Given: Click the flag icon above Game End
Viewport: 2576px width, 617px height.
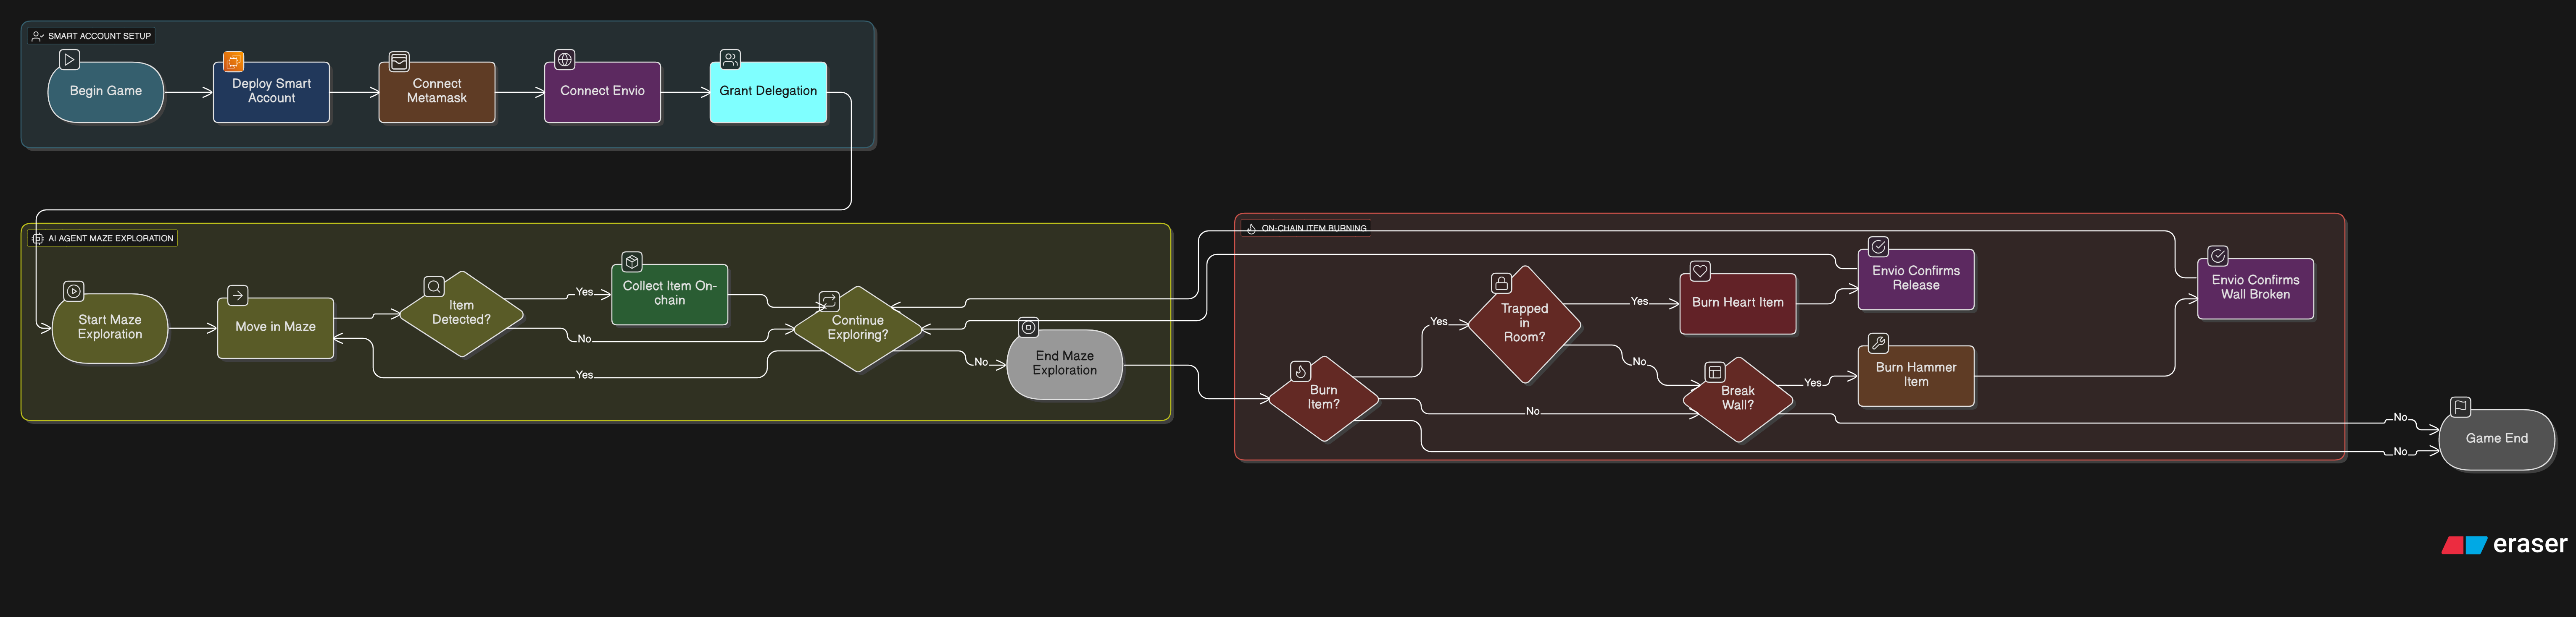Looking at the screenshot, I should (x=2461, y=406).
